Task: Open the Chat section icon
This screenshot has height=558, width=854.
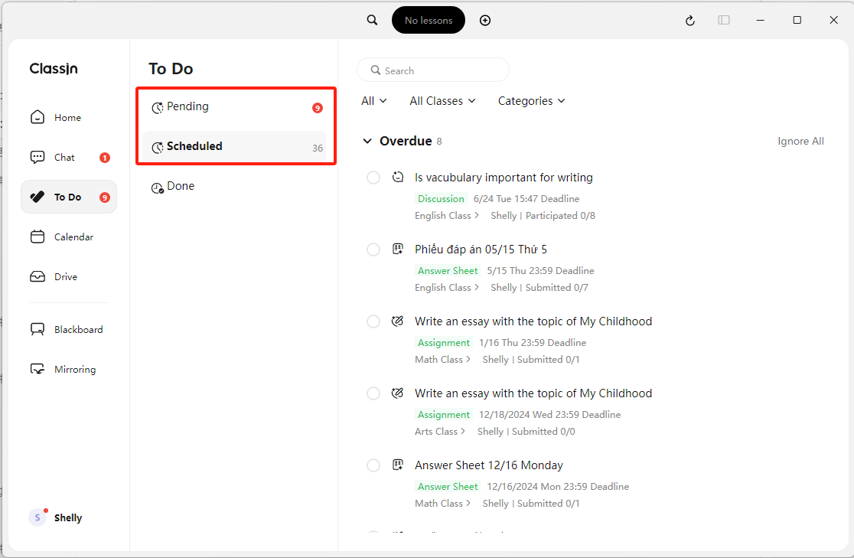Action: click(x=37, y=157)
